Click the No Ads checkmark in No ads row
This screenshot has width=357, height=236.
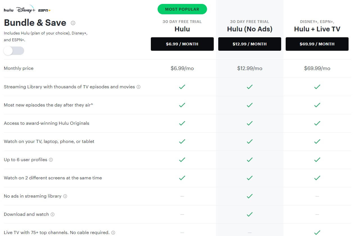(250, 196)
